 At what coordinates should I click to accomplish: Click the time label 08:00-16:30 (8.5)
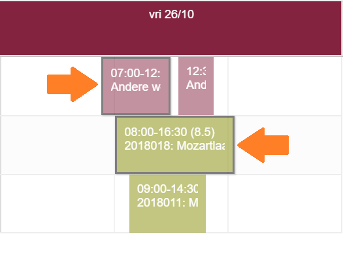click(x=169, y=132)
